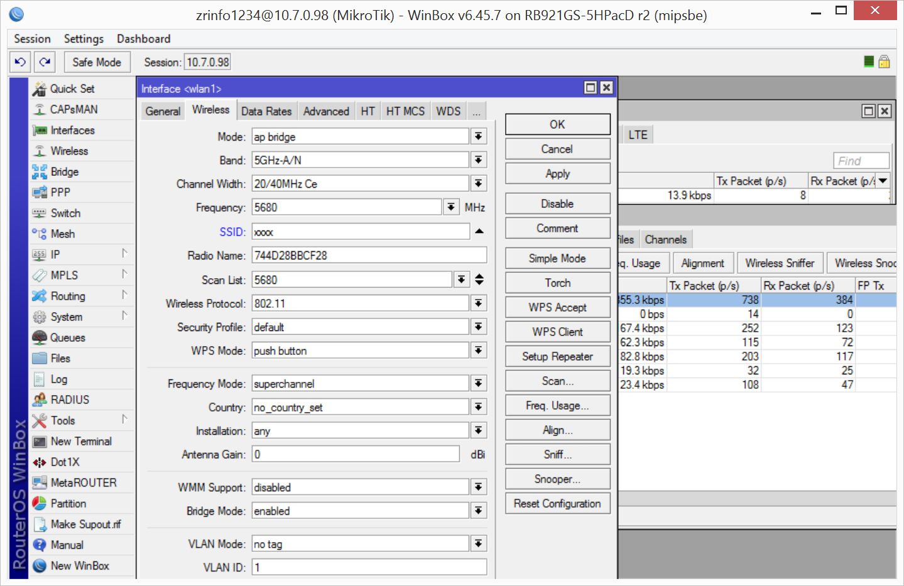Image resolution: width=904 pixels, height=586 pixels.
Task: Click the OK button
Action: tap(558, 124)
